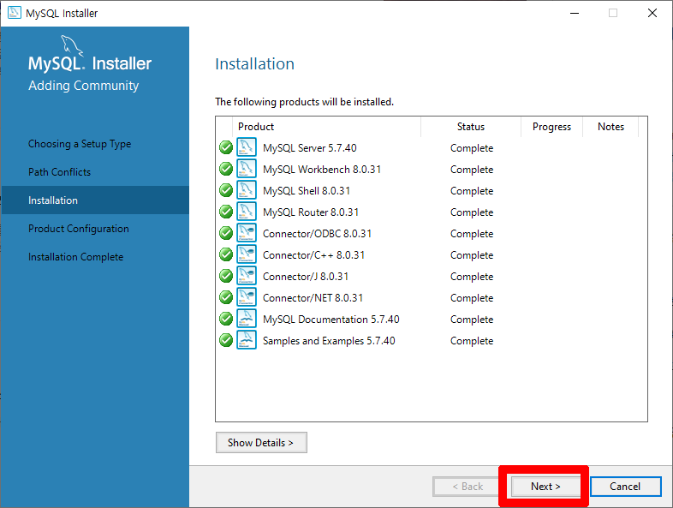Click the Connector/J 8.0.31 product icon

click(x=247, y=276)
